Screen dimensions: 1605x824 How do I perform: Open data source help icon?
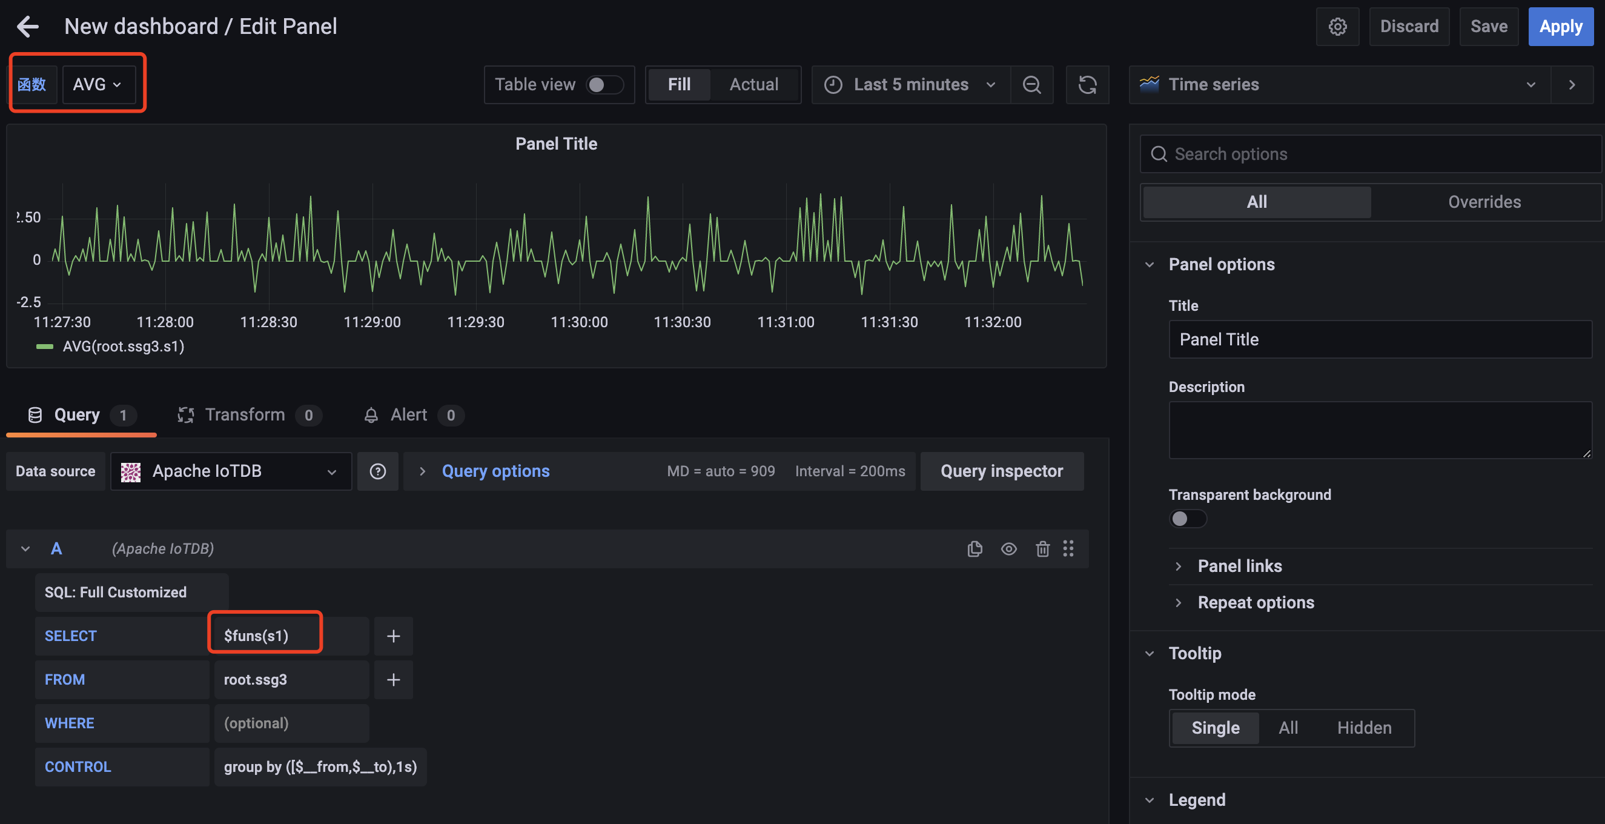tap(377, 471)
